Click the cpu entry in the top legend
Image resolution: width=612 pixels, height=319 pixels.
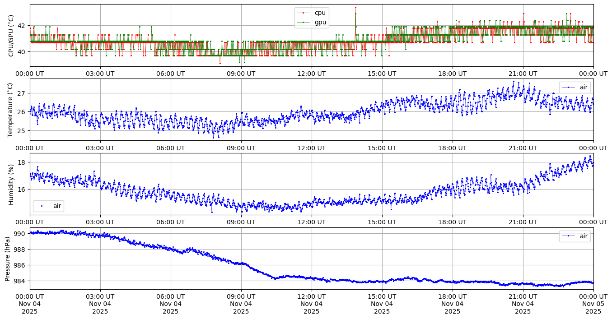pyautogui.click(x=320, y=13)
